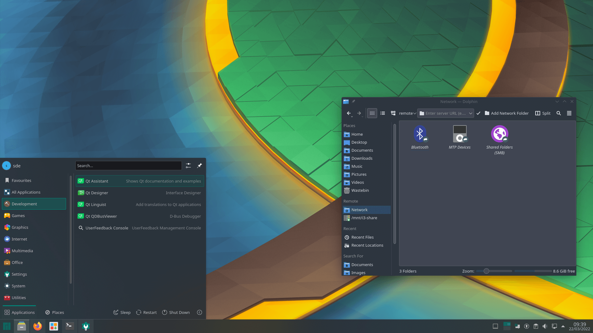Launch Qt QDBusViewer
593x333 pixels.
coord(140,216)
